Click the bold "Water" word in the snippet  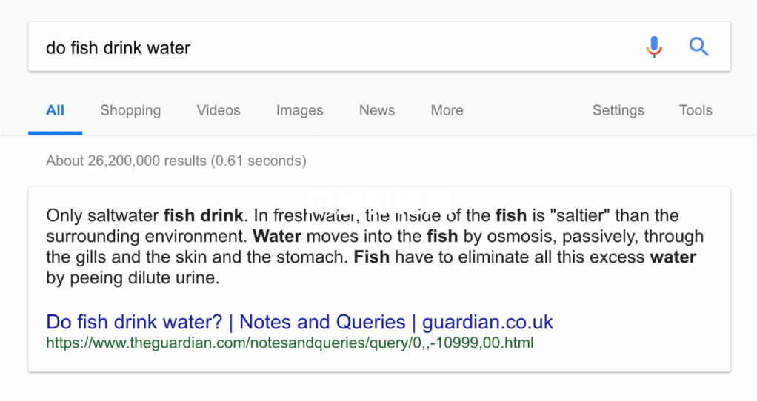pyautogui.click(x=277, y=236)
